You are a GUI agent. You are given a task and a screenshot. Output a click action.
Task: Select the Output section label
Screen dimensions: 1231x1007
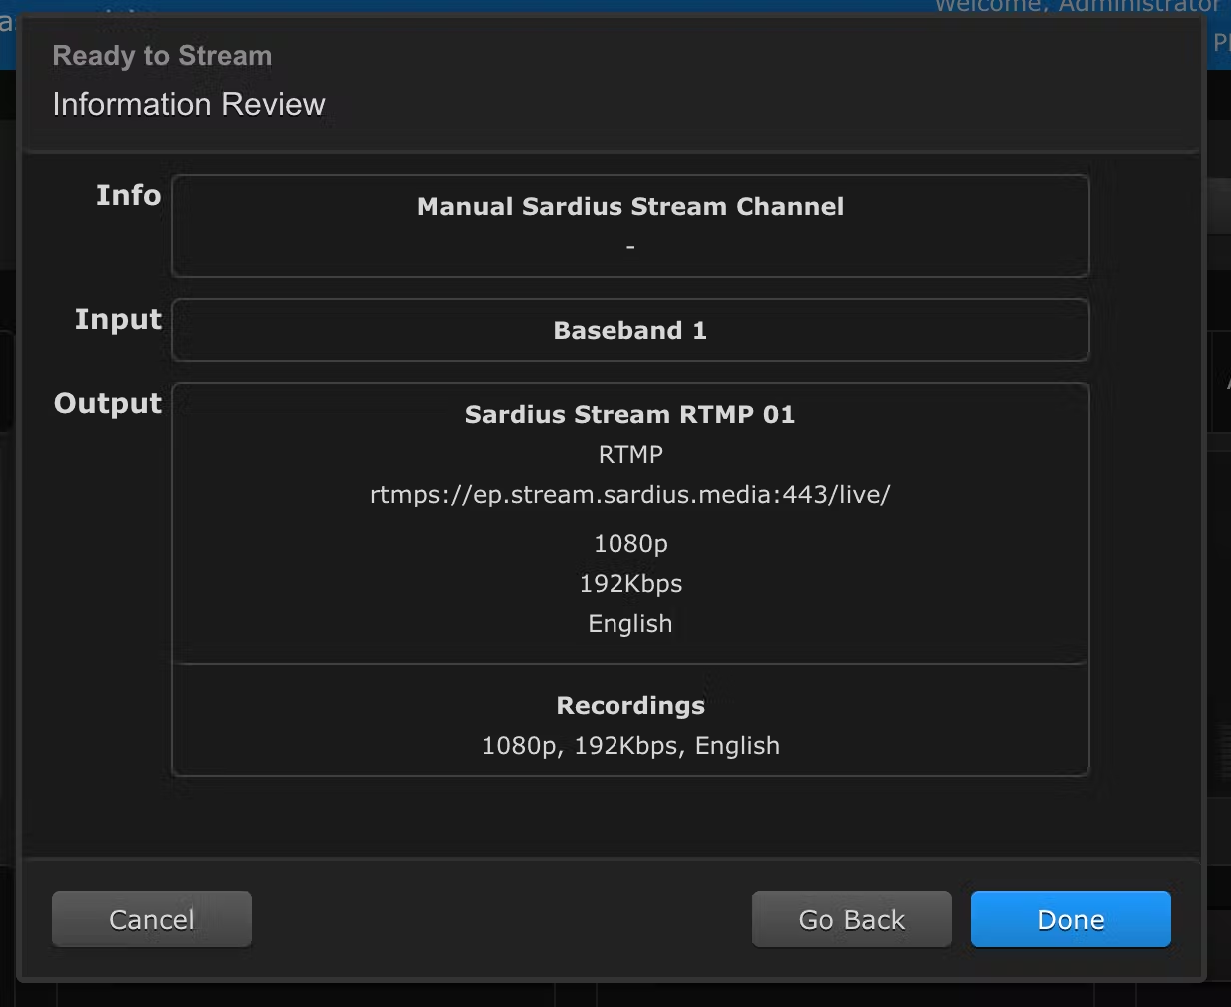pyautogui.click(x=108, y=403)
